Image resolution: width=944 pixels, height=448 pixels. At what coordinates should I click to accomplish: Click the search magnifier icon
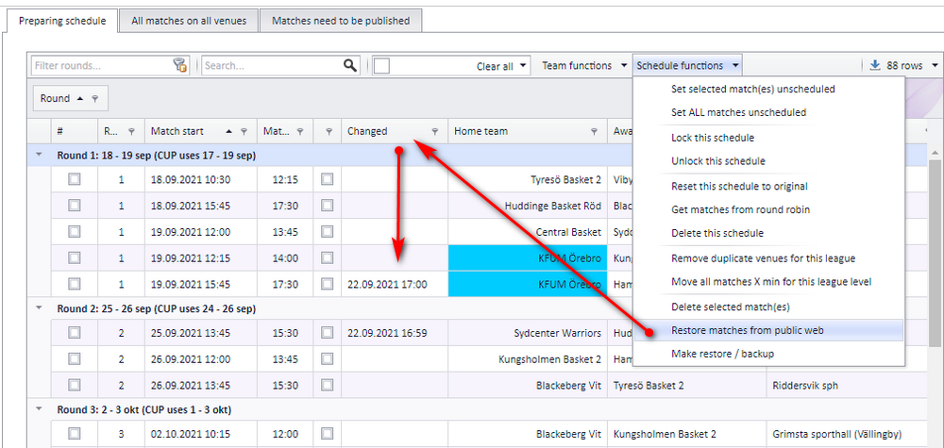tap(350, 65)
